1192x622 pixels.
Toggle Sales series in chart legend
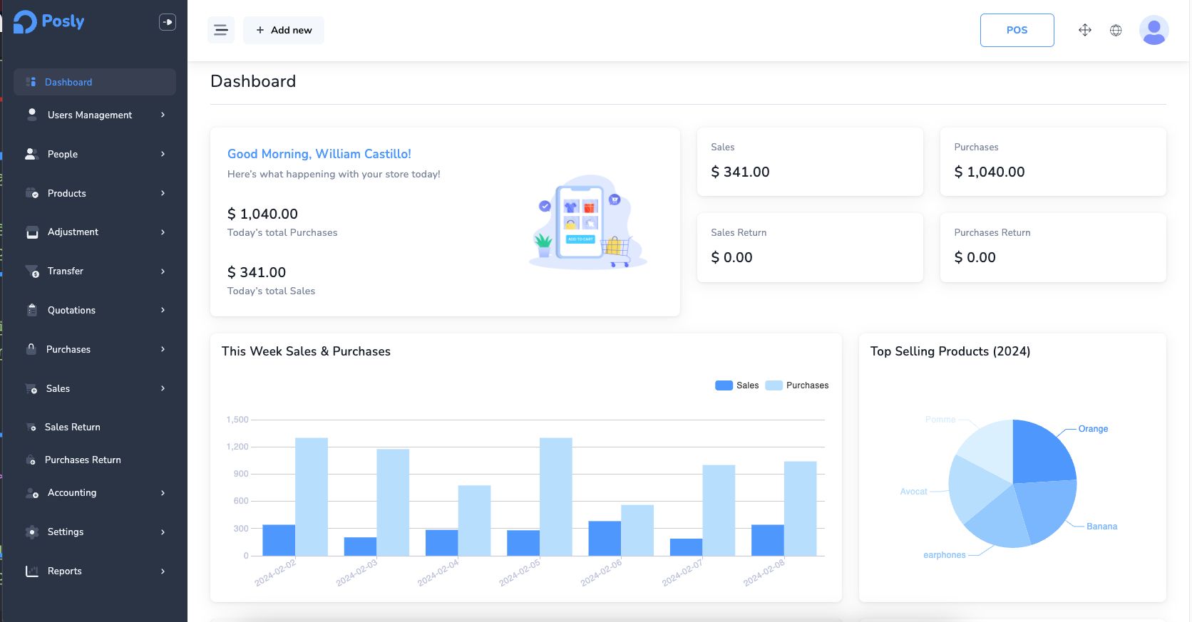pyautogui.click(x=737, y=385)
